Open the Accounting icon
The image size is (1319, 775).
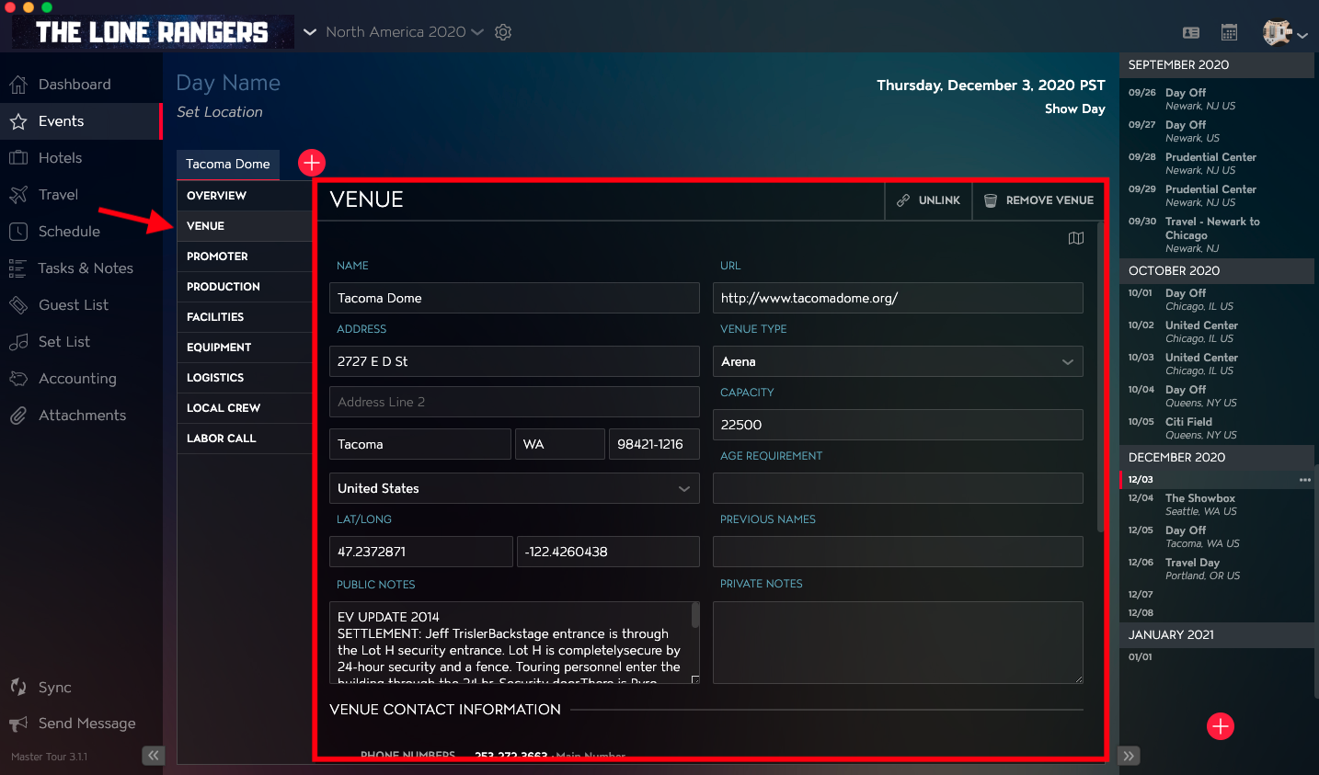[x=18, y=379]
